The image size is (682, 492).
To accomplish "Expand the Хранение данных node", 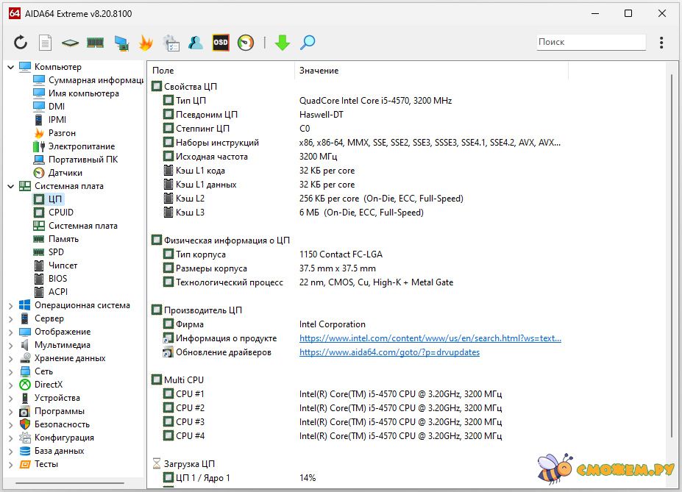I will [11, 358].
